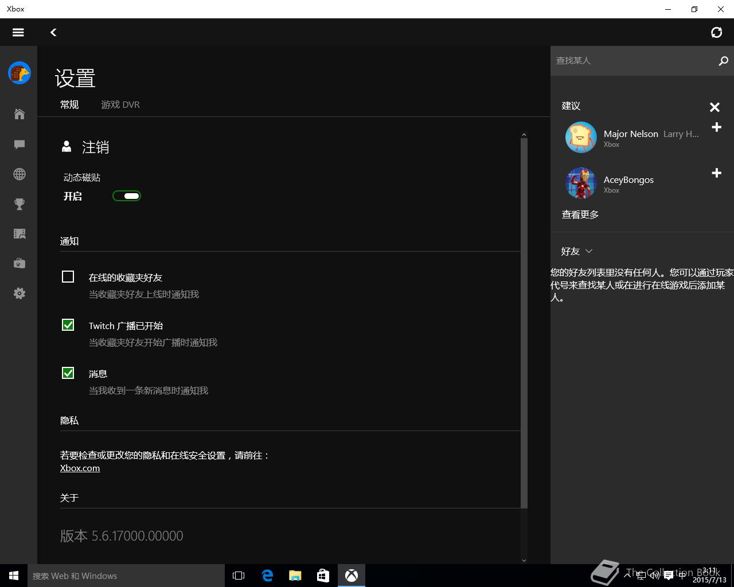Click the 建议 heading
Screen dimensions: 734x587
click(571, 106)
